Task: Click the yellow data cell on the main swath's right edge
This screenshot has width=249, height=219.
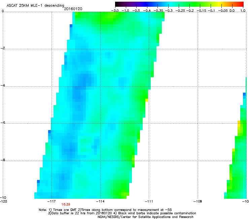Action: click(147, 100)
